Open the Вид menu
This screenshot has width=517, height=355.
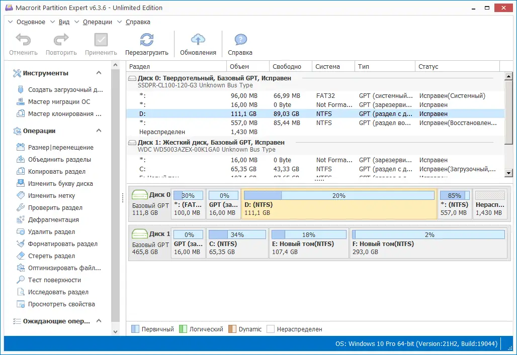64,22
